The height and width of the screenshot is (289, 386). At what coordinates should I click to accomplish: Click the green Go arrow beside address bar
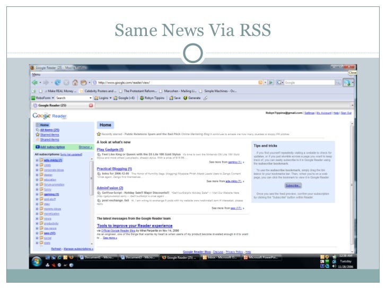271,83
